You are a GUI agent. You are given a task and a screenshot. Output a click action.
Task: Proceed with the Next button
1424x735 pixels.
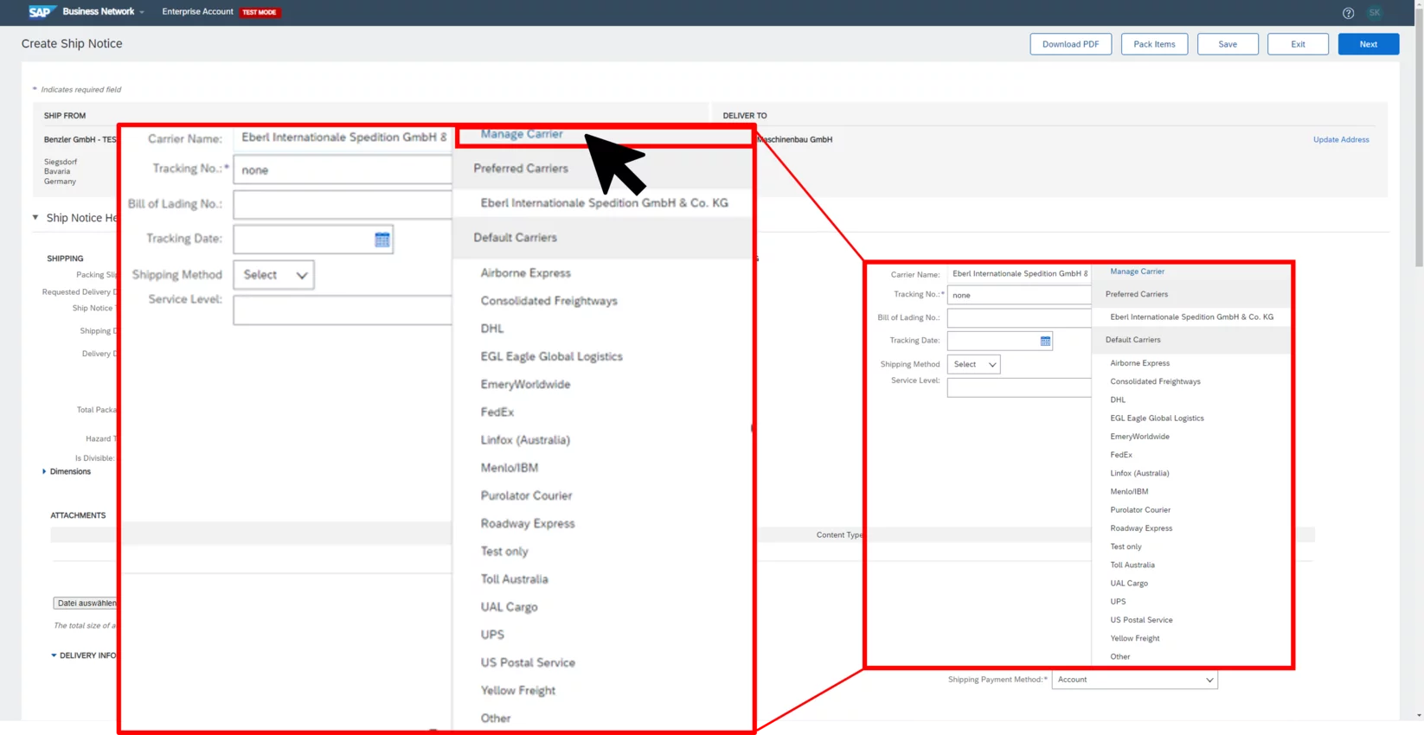(x=1368, y=44)
